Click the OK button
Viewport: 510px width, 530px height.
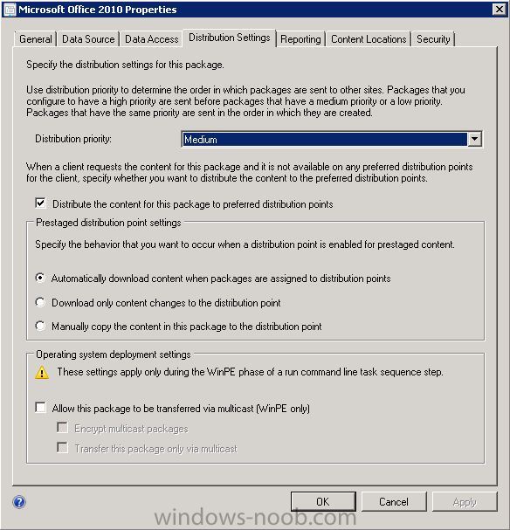(x=323, y=501)
